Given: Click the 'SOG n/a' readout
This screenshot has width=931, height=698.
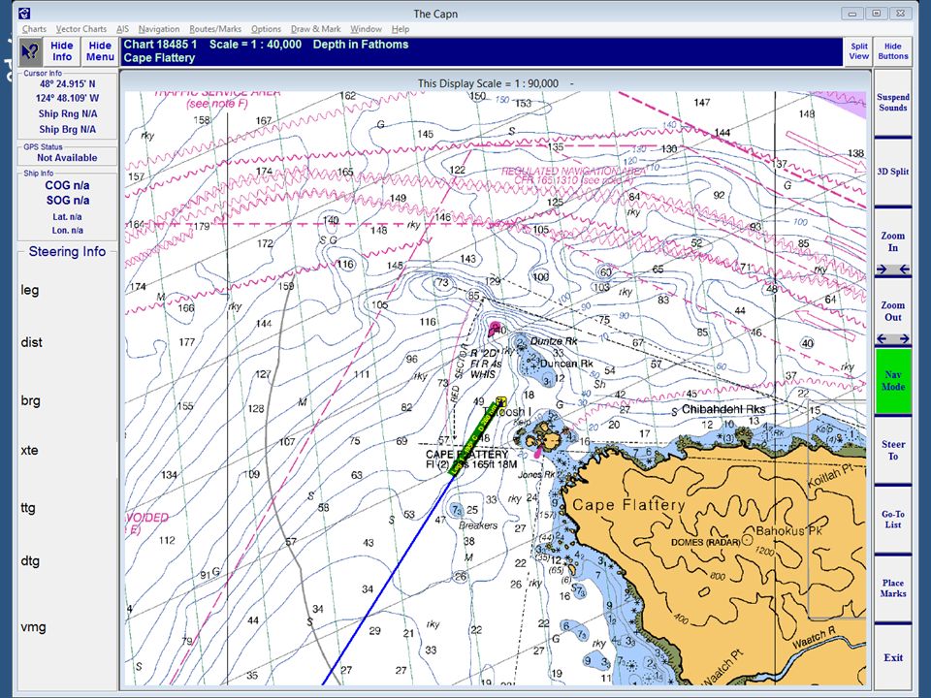Looking at the screenshot, I should point(68,201).
